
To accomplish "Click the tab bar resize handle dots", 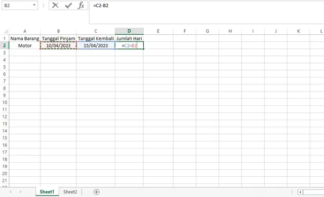I will tap(292, 192).
